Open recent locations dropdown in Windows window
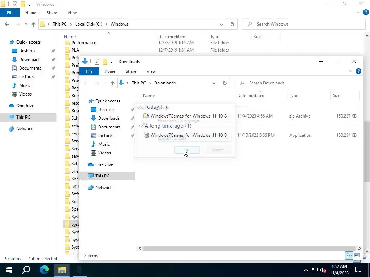The width and height of the screenshot is (370, 277). pyautogui.click(x=26, y=24)
